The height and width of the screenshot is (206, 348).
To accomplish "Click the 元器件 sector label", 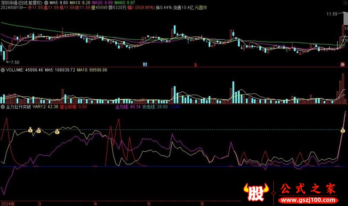I will pyautogui.click(x=201, y=8).
